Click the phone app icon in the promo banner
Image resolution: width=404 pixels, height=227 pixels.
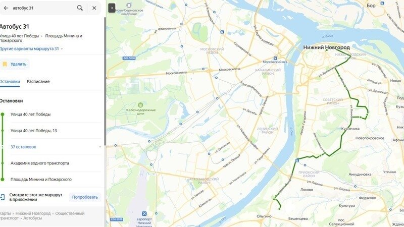(3, 197)
